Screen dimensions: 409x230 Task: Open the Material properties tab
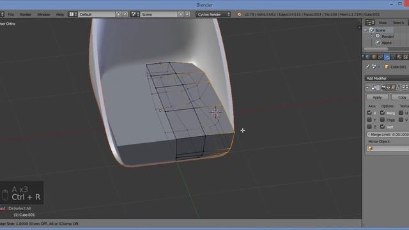399,57
